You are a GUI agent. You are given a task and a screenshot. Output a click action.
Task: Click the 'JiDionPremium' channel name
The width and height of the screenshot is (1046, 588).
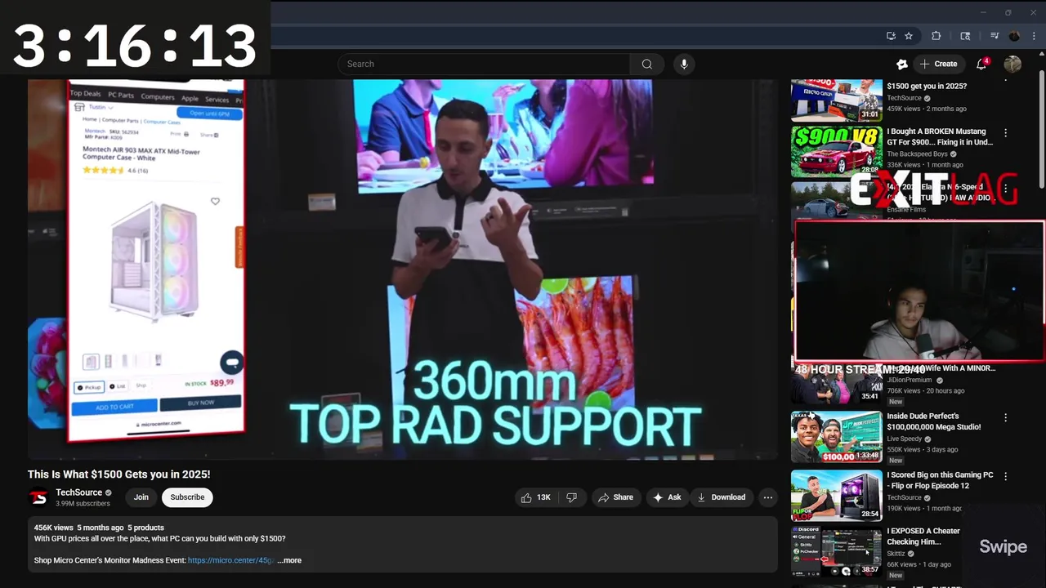(910, 380)
